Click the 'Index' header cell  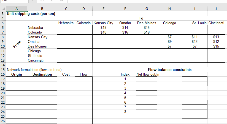pos(125,74)
